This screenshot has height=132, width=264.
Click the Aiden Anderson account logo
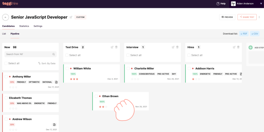point(233,4)
